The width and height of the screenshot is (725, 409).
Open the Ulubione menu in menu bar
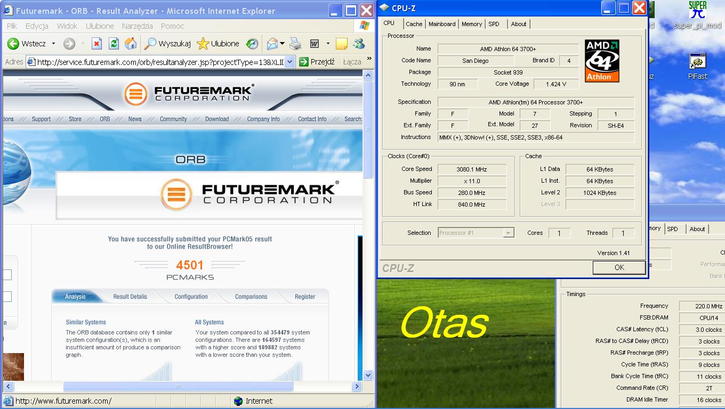click(100, 26)
